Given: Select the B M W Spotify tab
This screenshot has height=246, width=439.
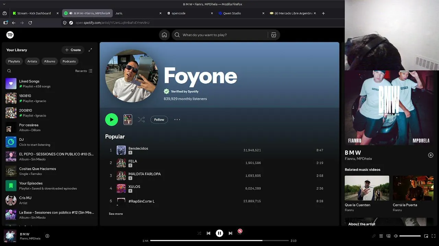Looking at the screenshot, I should [87, 13].
